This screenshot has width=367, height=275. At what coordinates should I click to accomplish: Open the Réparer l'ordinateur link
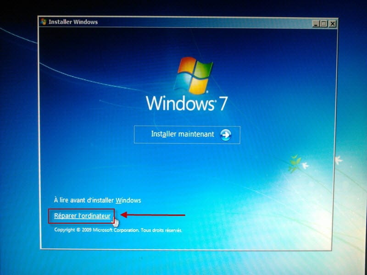click(82, 216)
